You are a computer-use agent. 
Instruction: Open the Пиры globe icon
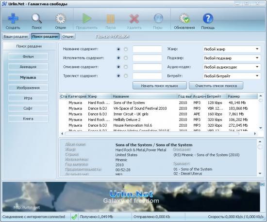pos(158,18)
